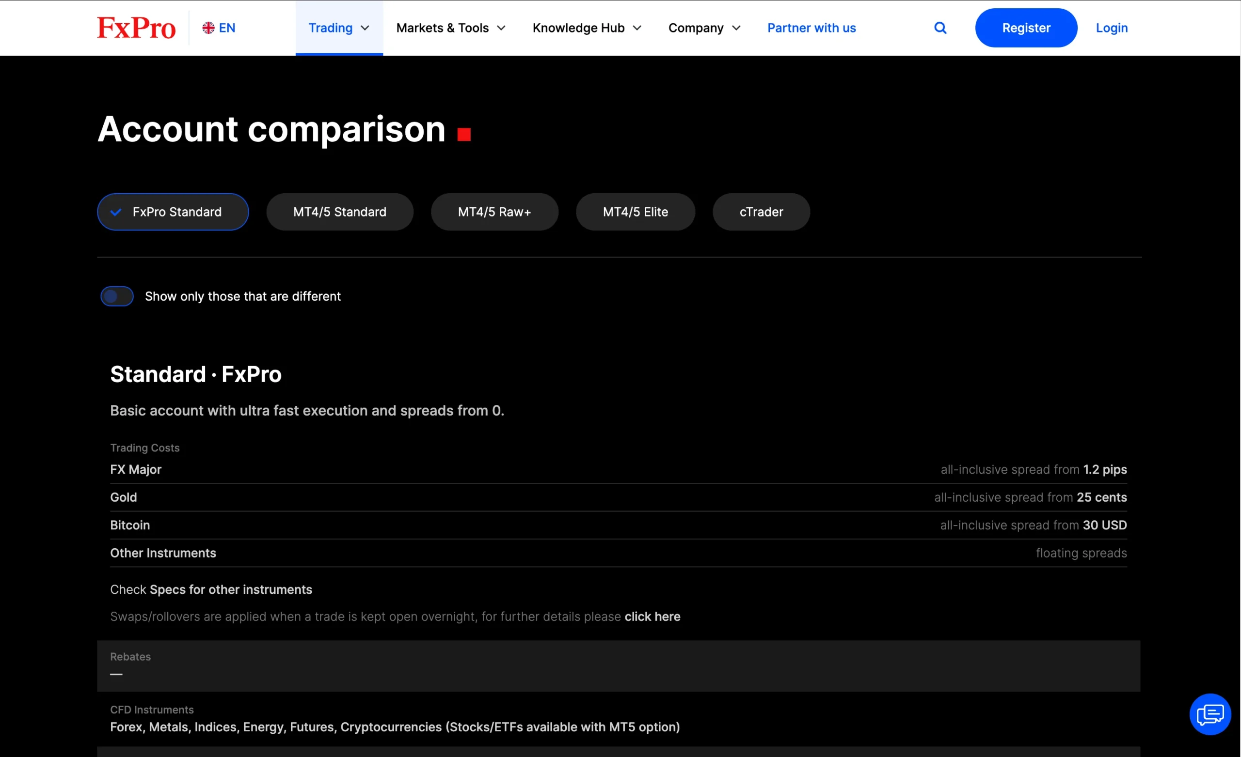
Task: Follow the swaps 'click here' link
Action: [x=652, y=617]
